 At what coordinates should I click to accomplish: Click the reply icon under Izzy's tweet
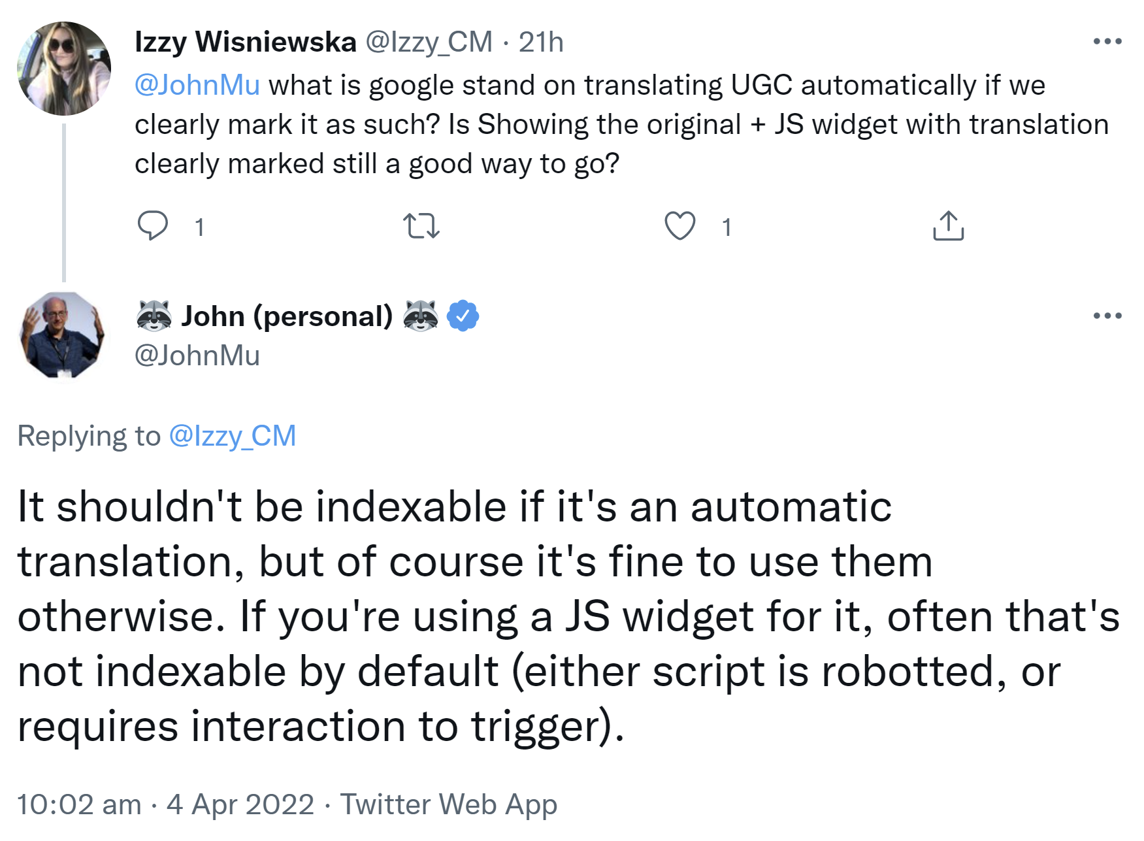coord(153,226)
